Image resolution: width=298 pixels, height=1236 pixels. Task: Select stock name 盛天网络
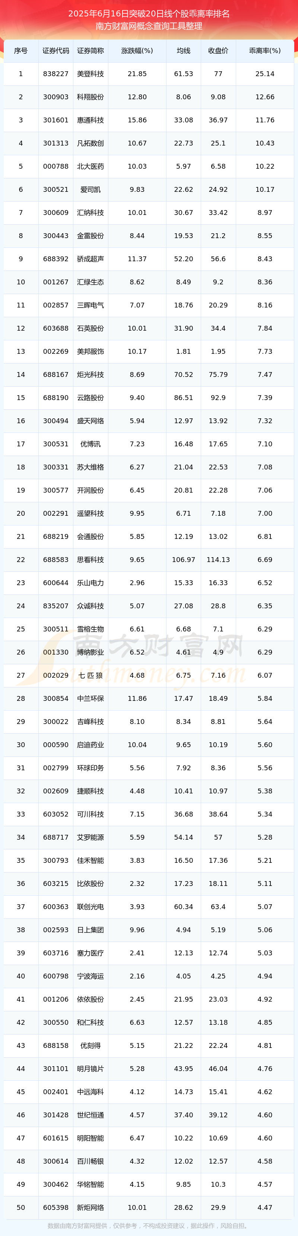tap(91, 421)
